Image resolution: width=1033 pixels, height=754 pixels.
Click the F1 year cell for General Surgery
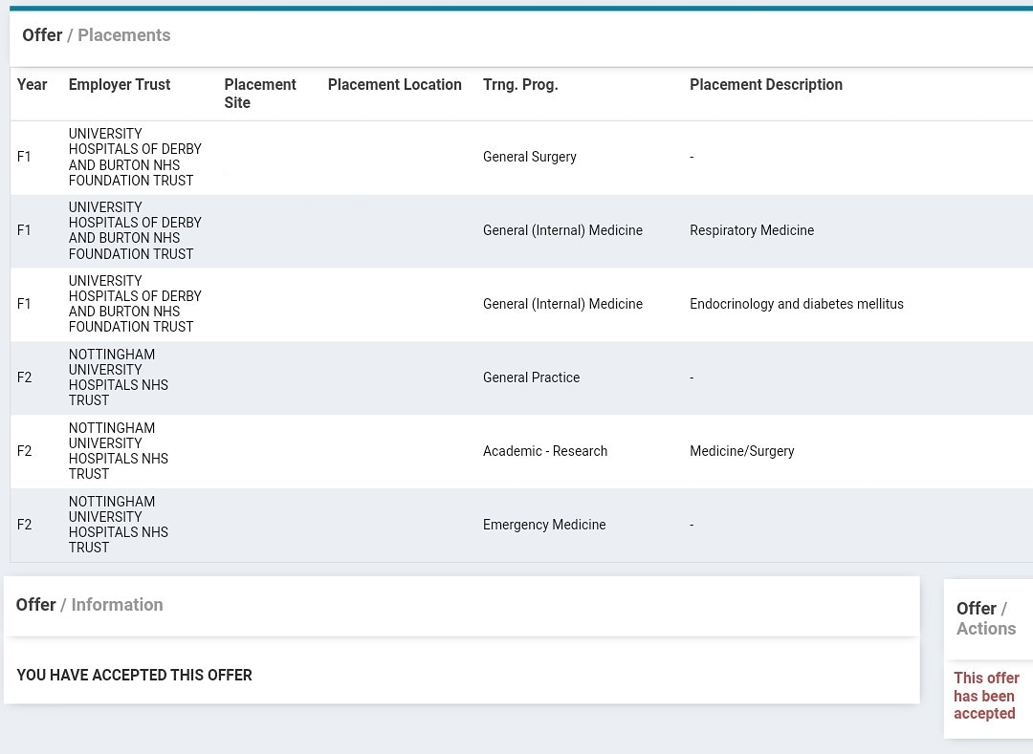click(x=24, y=157)
